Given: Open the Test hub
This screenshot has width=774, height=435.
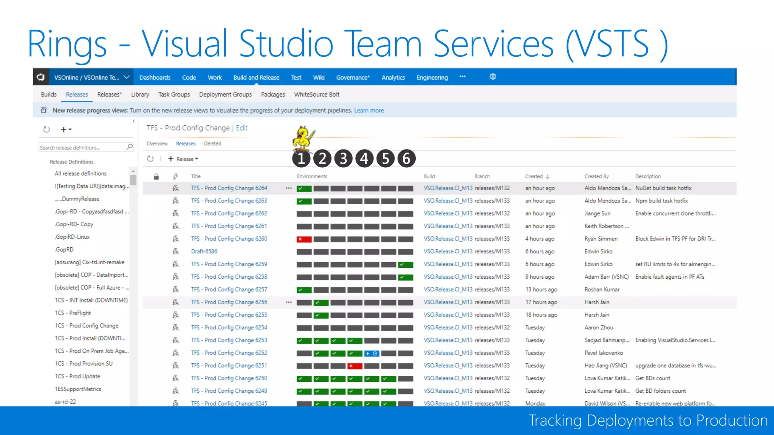Looking at the screenshot, I should point(296,77).
